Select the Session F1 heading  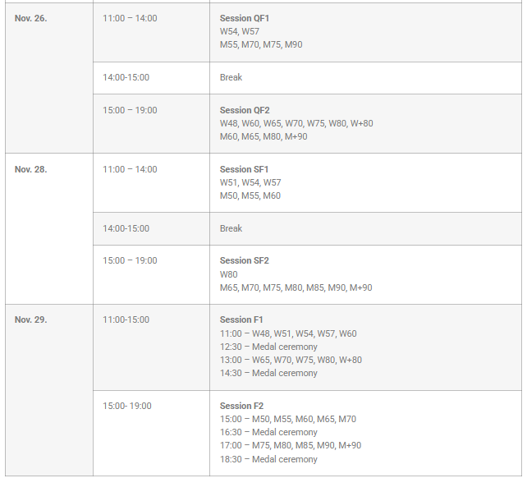coord(241,319)
